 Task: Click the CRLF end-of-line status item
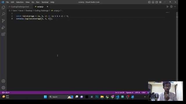point(144,92)
